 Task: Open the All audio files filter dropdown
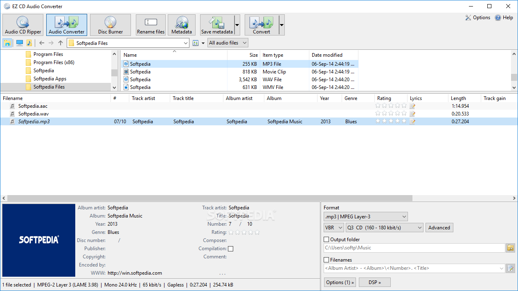click(228, 43)
